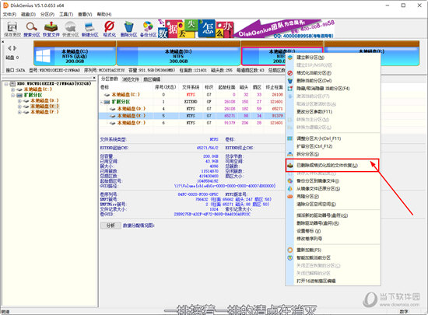Click the DiskGenius banner advertisement
Viewport: 428px width, 315px height.
point(246,29)
